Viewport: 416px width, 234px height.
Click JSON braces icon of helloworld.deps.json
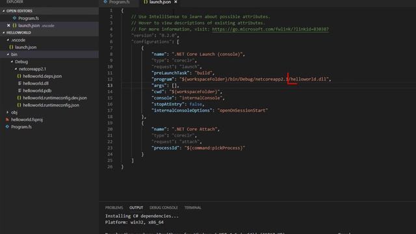pos(19,76)
